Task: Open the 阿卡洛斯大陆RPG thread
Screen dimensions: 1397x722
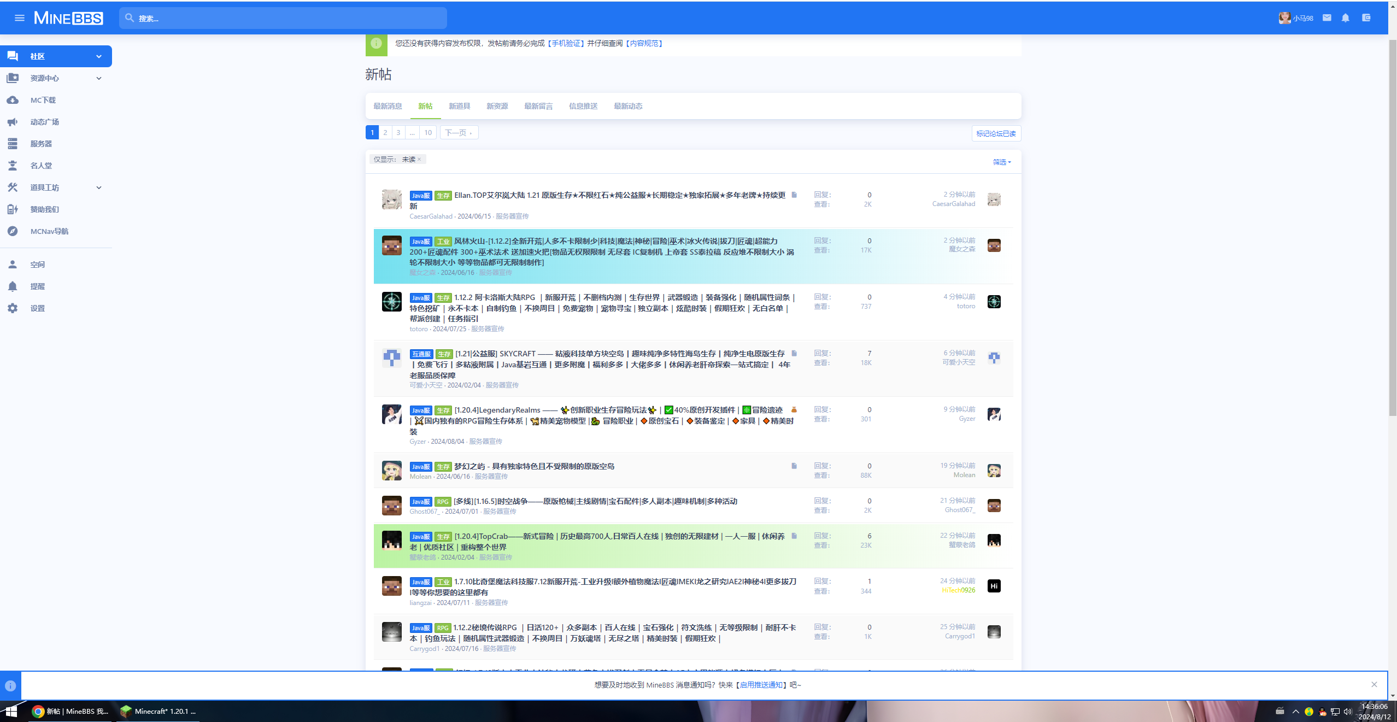Action: tap(602, 308)
